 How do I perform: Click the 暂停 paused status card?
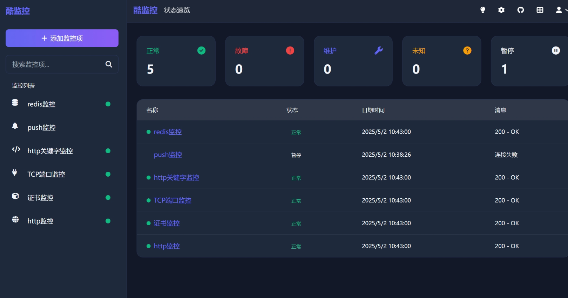[529, 61]
